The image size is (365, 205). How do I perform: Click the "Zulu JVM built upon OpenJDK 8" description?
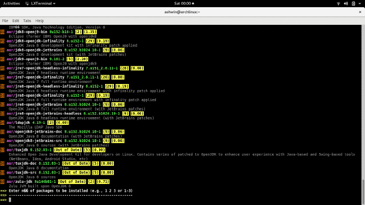[40, 186]
